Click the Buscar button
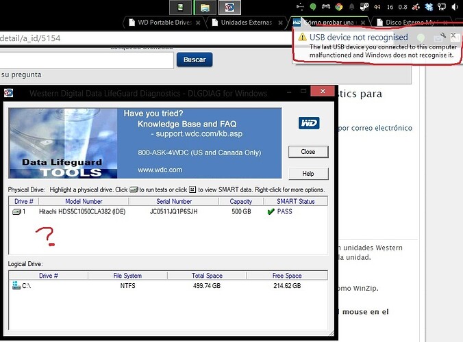This screenshot has height=342, width=463. click(195, 60)
